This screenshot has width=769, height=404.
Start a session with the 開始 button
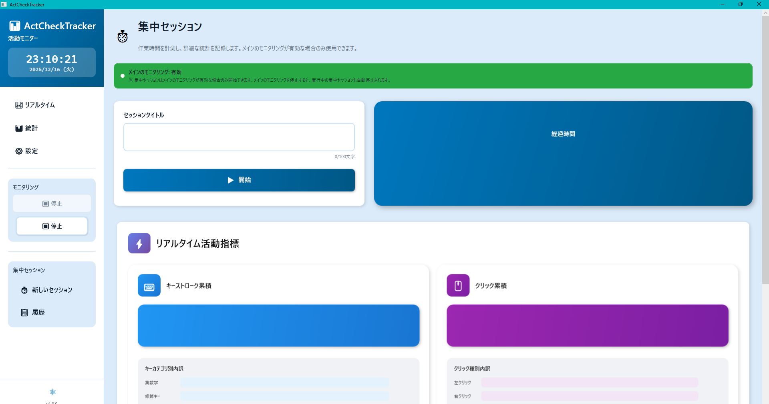tap(239, 180)
